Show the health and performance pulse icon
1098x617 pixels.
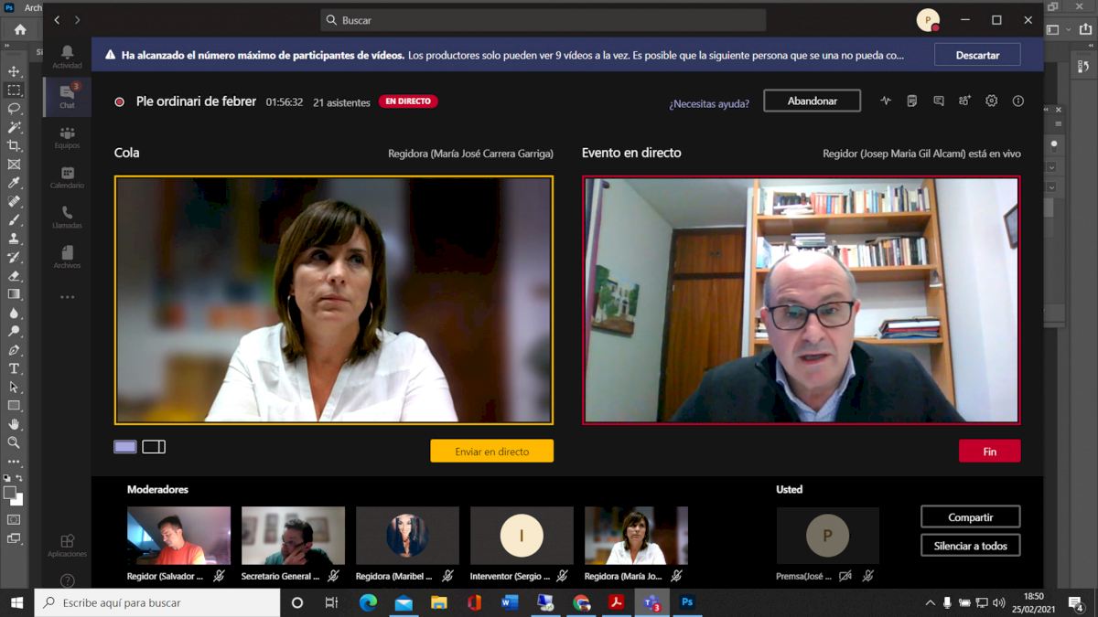click(885, 101)
